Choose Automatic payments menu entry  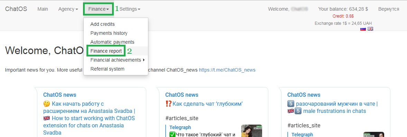(112, 42)
